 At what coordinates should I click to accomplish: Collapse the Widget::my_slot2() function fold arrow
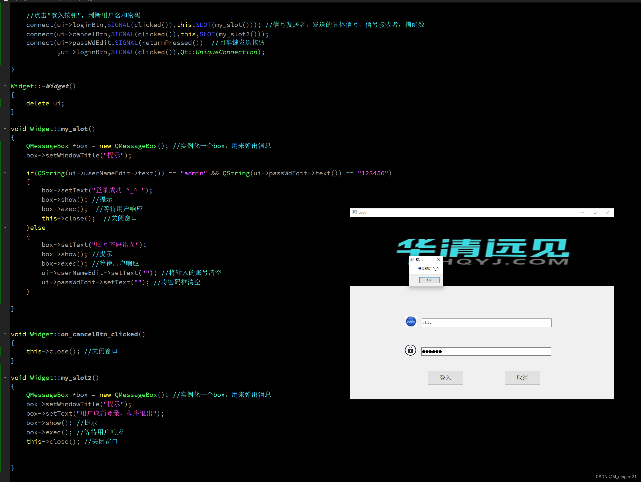5,378
